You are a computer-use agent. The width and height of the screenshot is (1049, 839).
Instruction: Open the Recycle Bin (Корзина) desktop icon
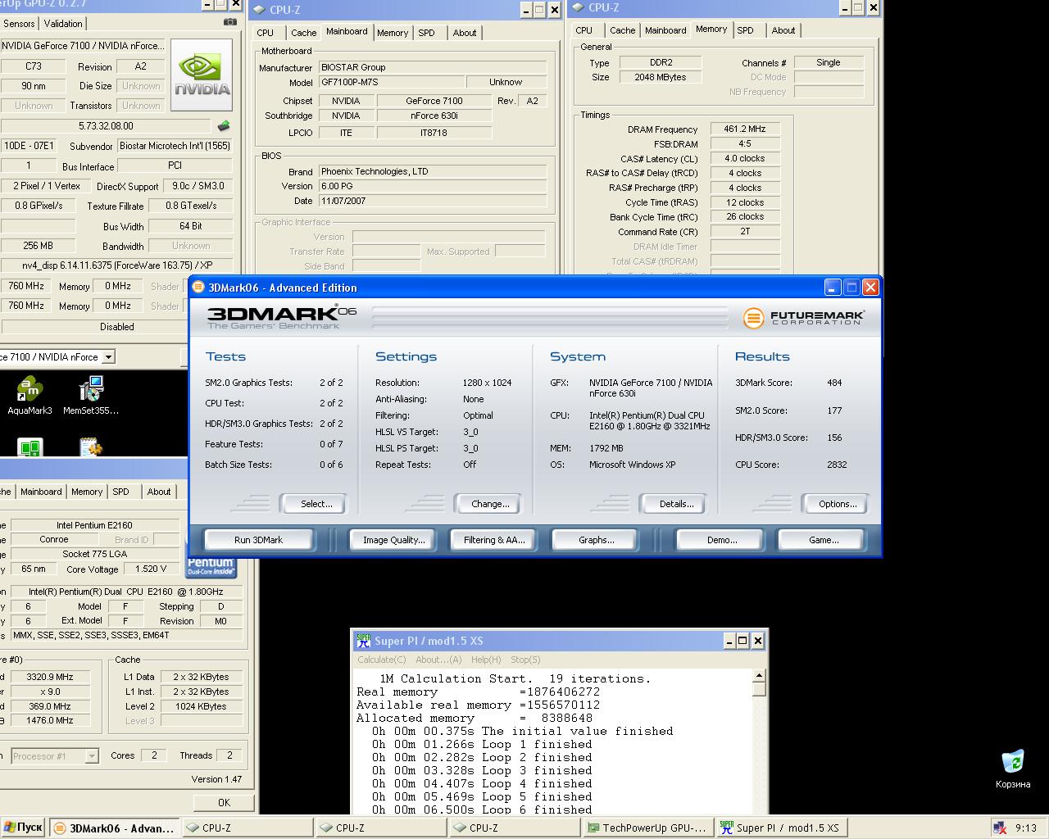click(1013, 769)
